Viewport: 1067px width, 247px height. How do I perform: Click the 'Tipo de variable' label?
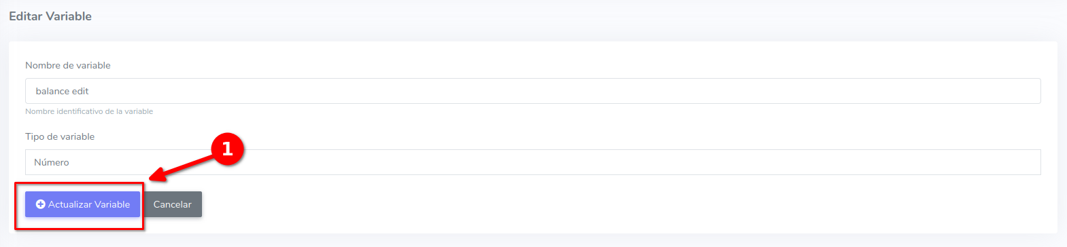pyautogui.click(x=60, y=136)
